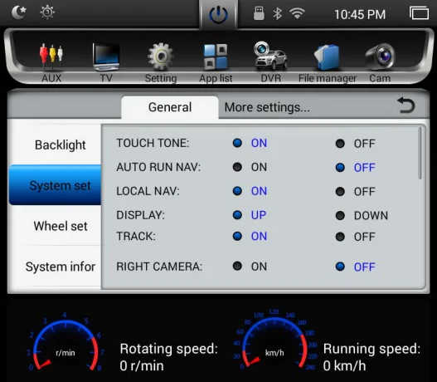Open the Setting gear icon
Viewport: 437px width, 382px height.
point(160,56)
